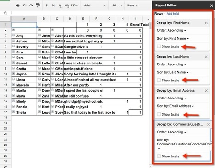215x168 pixels.
Task: Redo the last action
Action: point(31,6)
